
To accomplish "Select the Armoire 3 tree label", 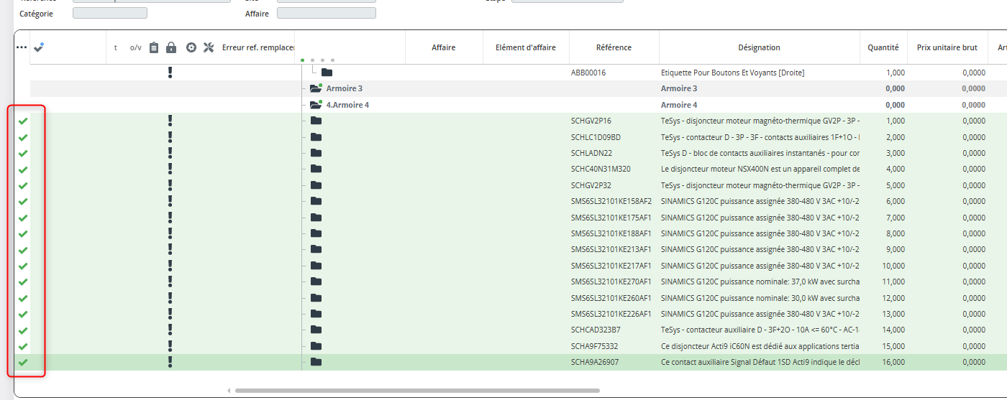I will (345, 88).
